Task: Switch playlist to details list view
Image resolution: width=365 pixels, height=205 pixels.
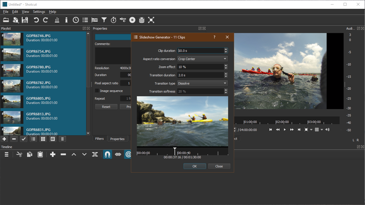Action: (x=33, y=139)
